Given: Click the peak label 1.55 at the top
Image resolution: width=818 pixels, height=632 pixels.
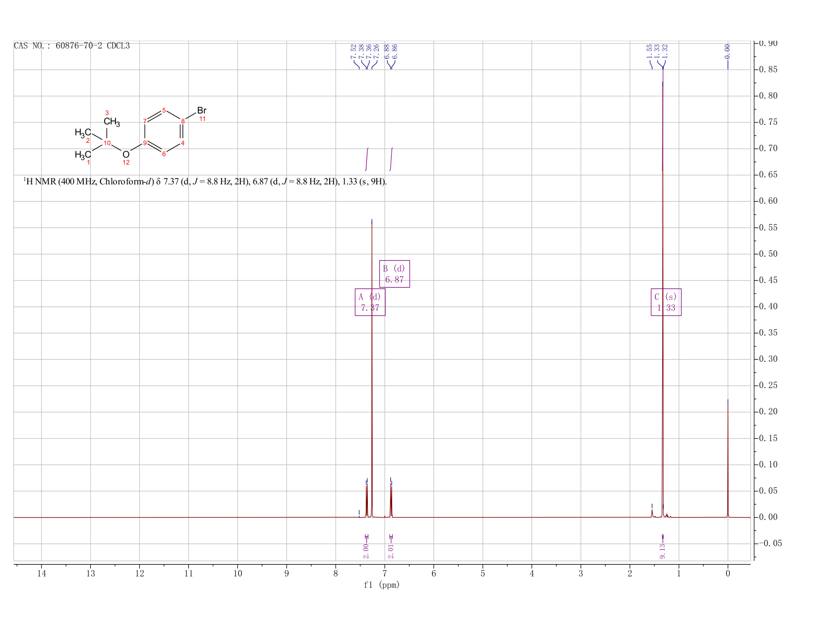Looking at the screenshot, I should (649, 51).
